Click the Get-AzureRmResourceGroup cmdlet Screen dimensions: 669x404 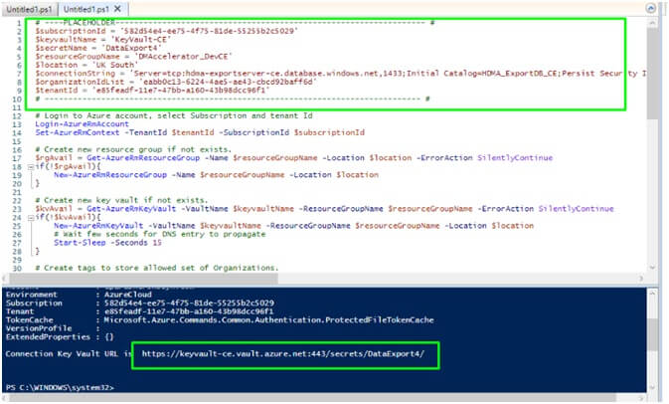pos(143,158)
